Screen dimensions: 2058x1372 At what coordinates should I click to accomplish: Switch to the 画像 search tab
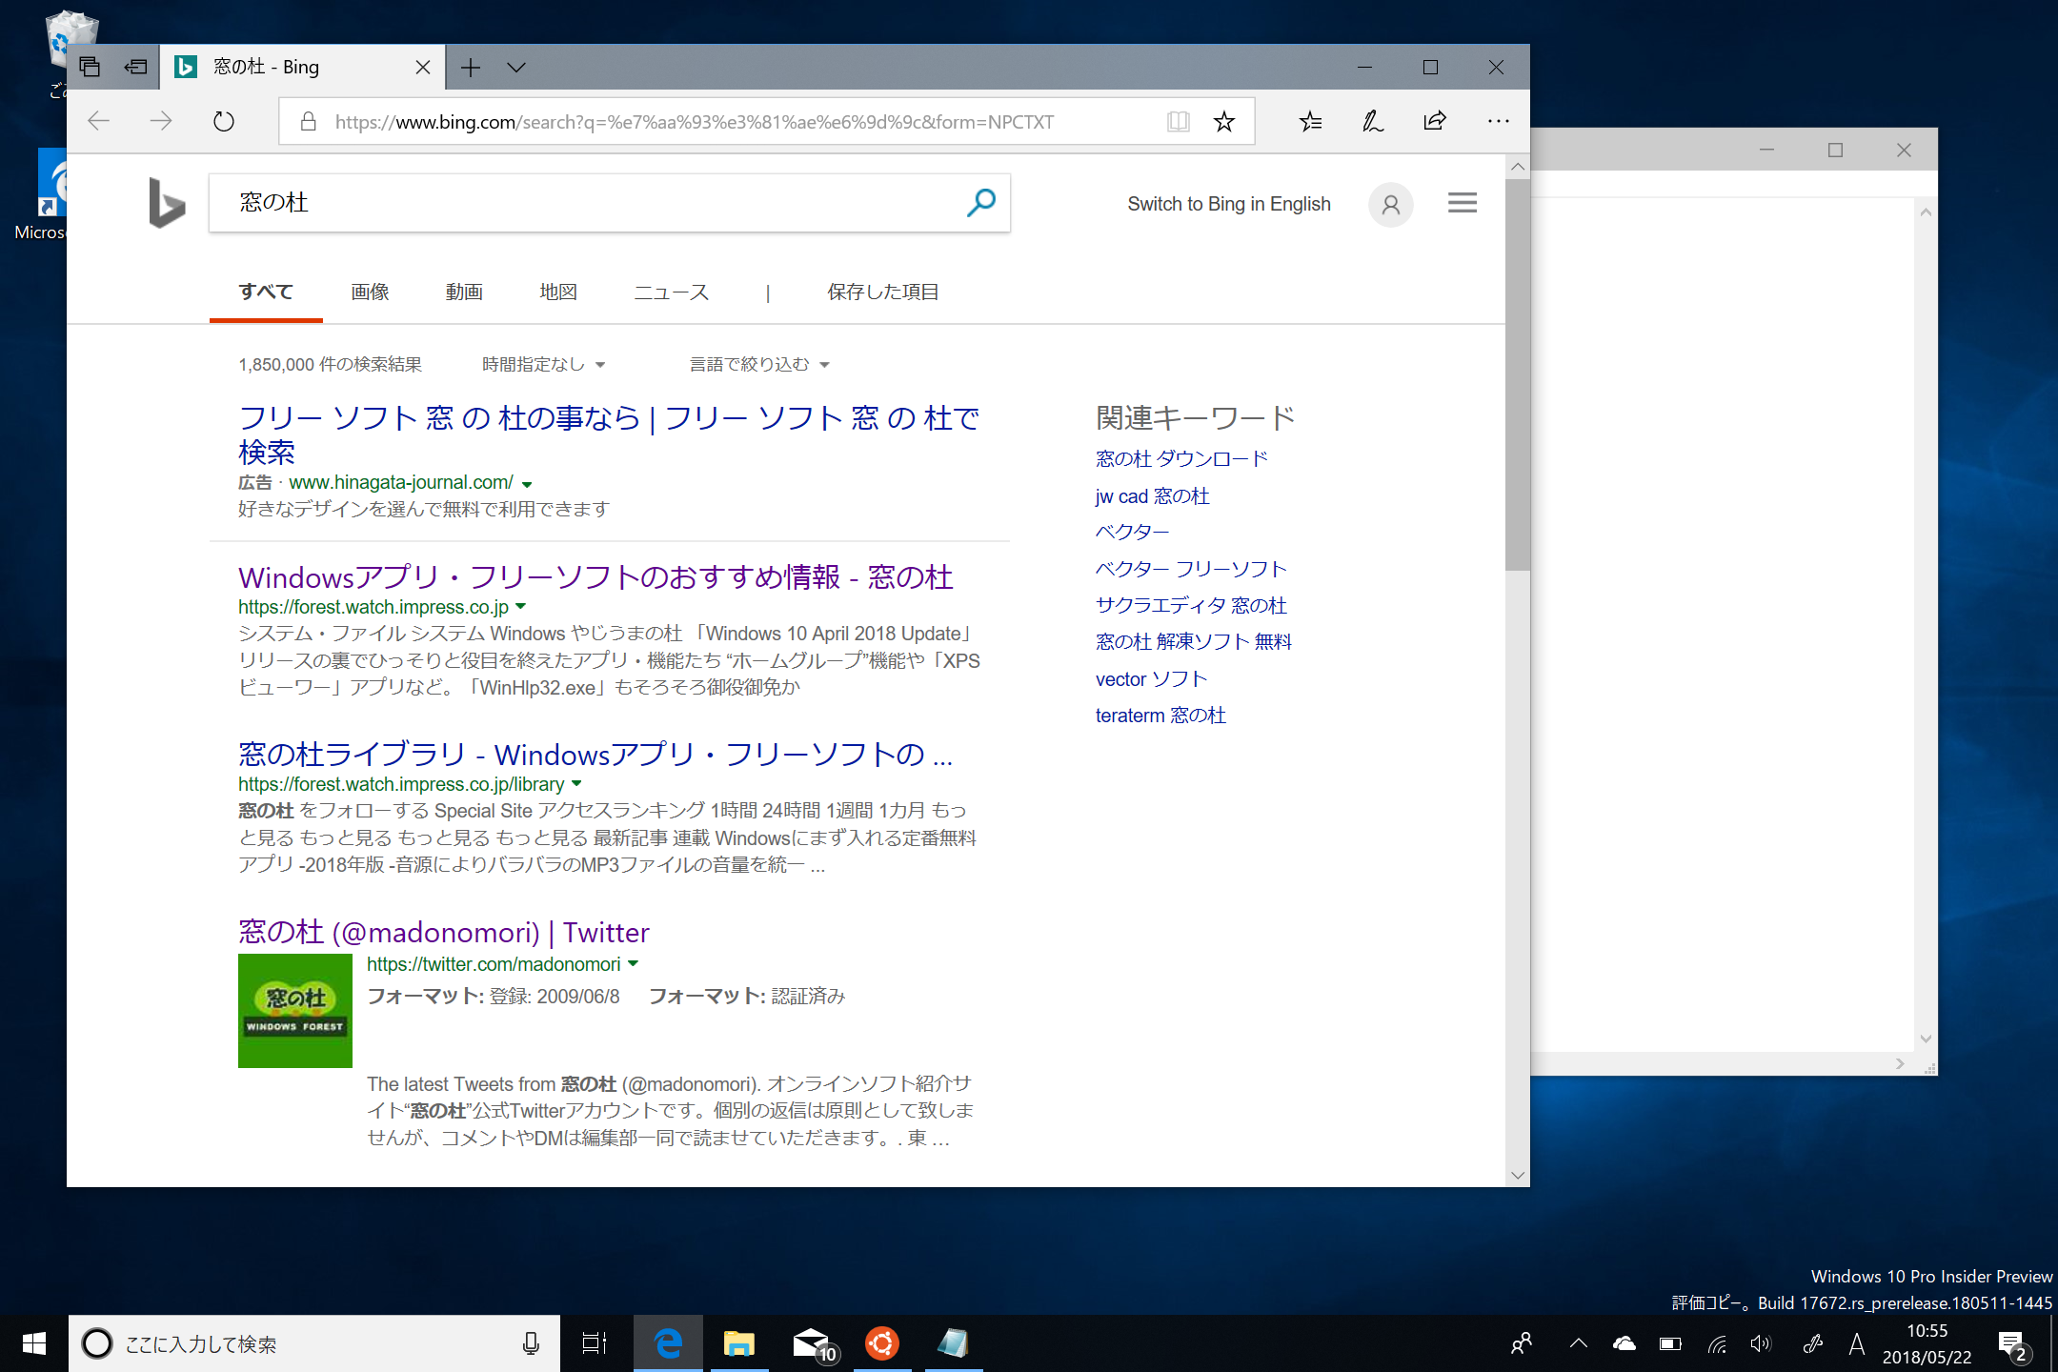tap(369, 292)
